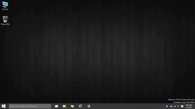Launch File Explorer from the taskbar
The image size is (195, 109).
point(64,106)
